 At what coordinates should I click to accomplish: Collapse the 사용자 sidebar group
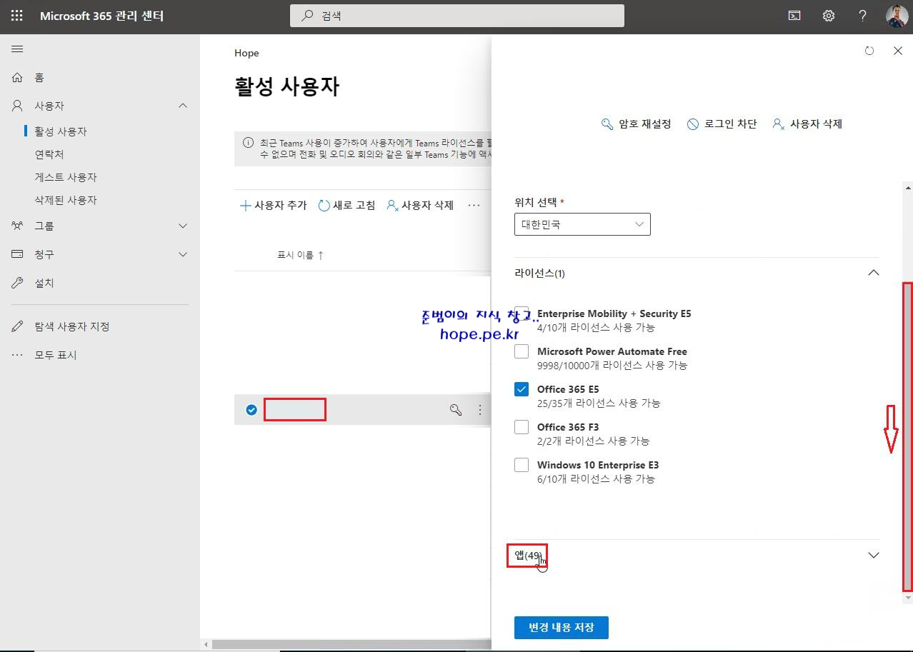tap(183, 106)
